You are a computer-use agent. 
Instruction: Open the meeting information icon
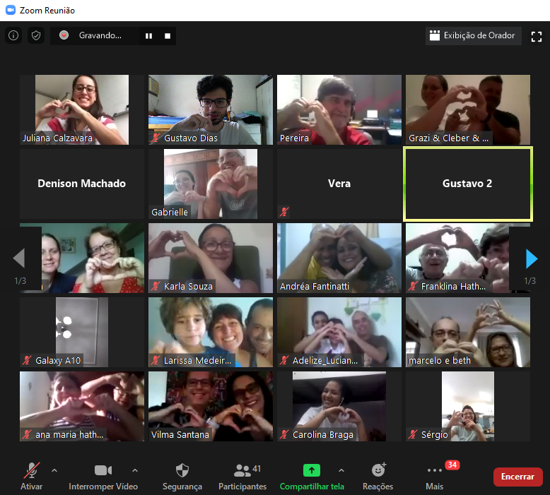[x=13, y=35]
